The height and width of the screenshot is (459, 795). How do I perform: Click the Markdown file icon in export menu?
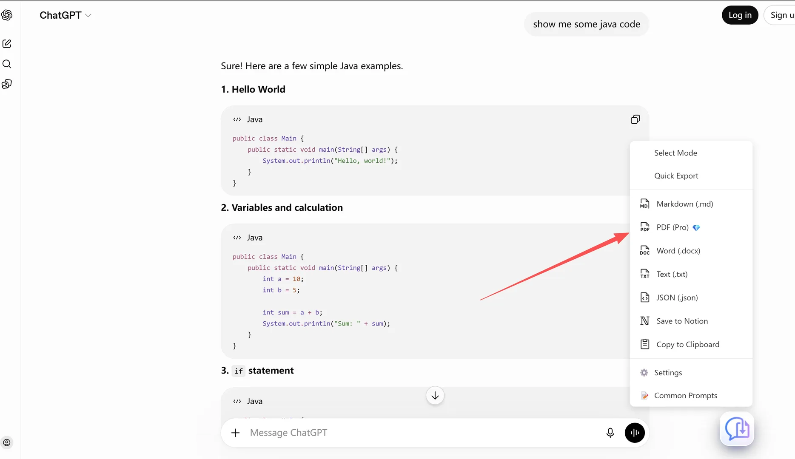pos(644,204)
